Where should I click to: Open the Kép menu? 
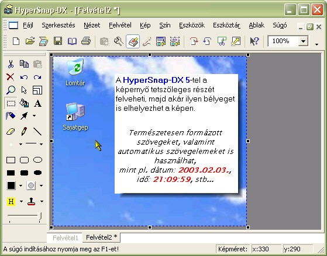click(x=145, y=26)
